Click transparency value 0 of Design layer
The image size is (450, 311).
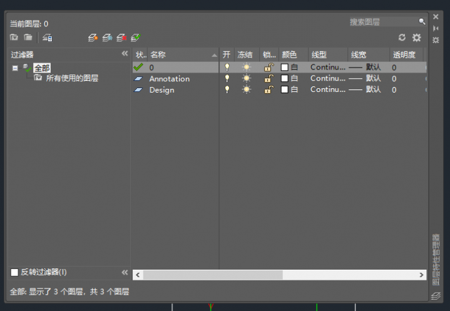pos(394,90)
